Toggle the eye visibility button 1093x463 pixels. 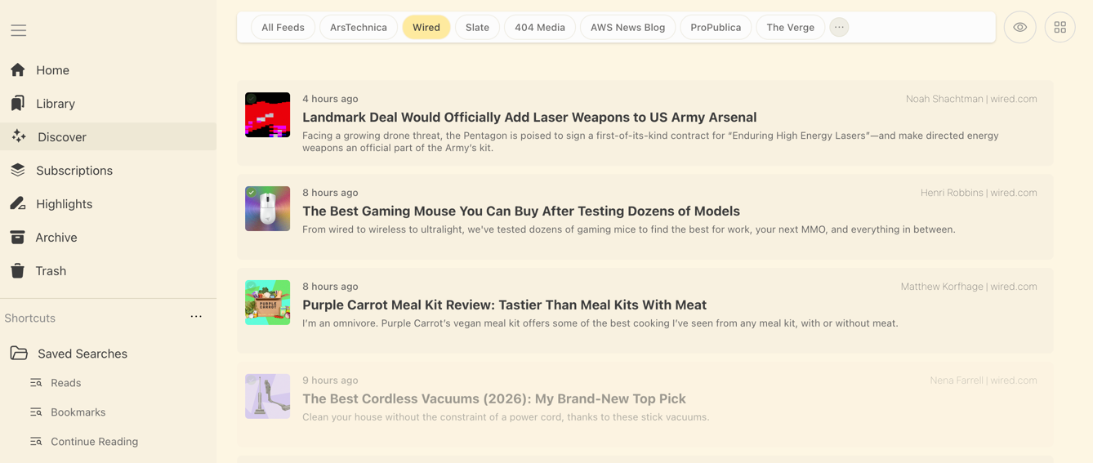click(x=1019, y=27)
